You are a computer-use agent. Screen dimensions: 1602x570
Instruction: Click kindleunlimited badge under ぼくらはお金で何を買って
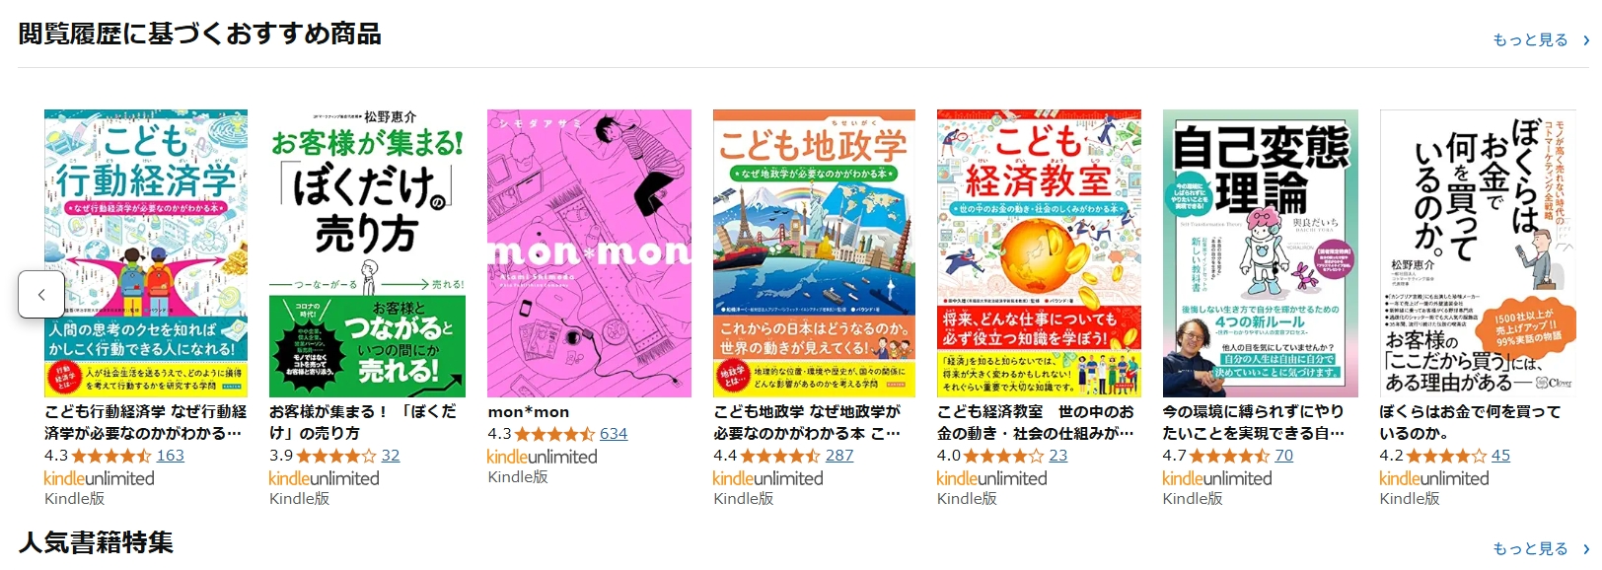click(x=1434, y=478)
